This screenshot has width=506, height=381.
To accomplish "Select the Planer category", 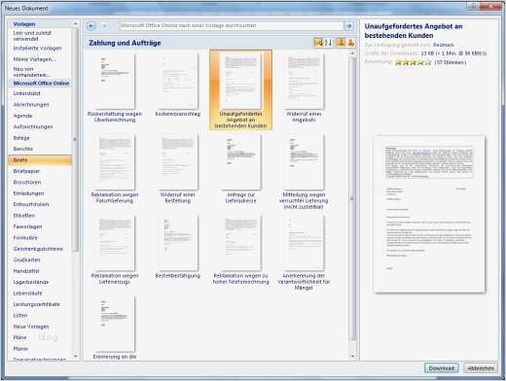I will click(x=20, y=349).
